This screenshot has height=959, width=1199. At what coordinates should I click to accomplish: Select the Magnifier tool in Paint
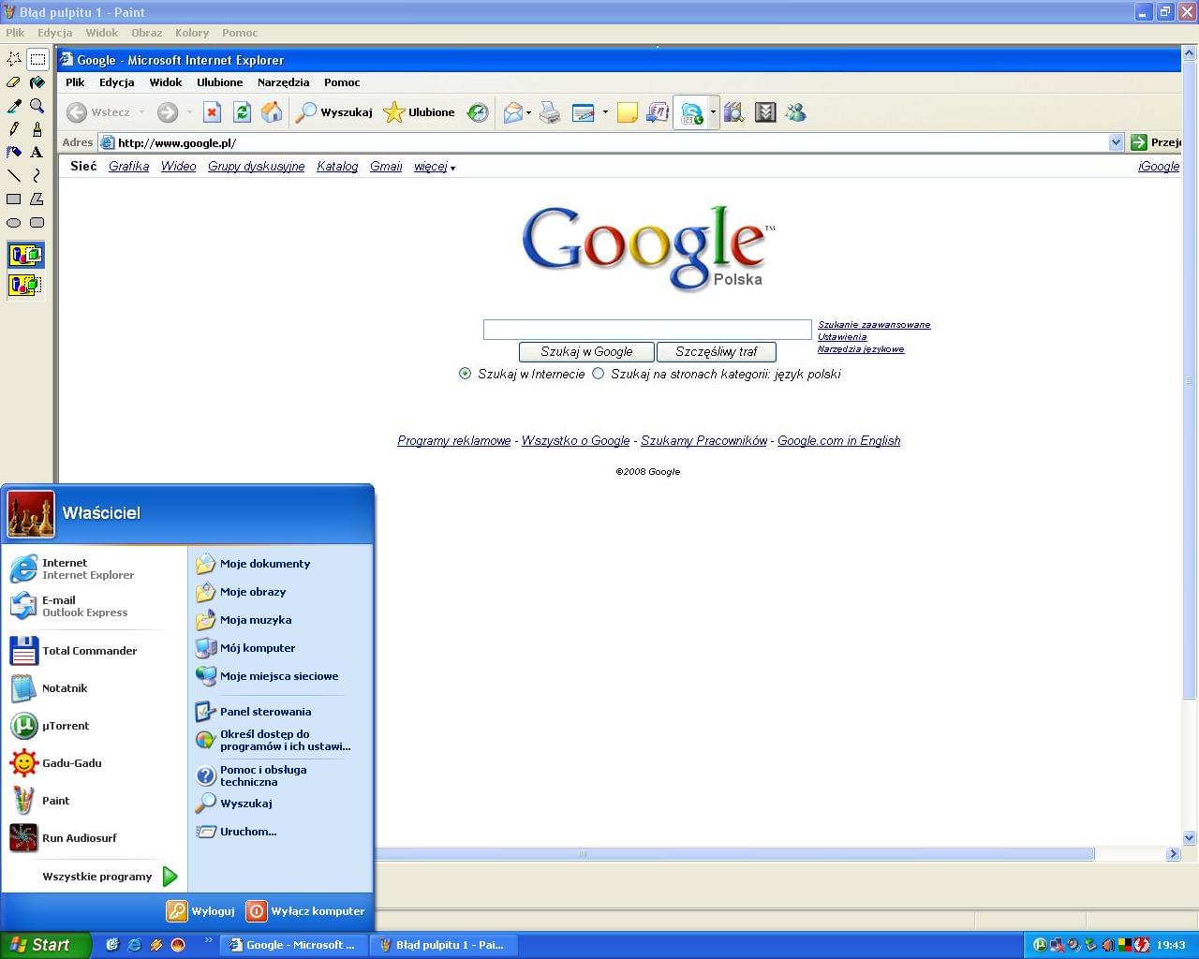(x=37, y=106)
